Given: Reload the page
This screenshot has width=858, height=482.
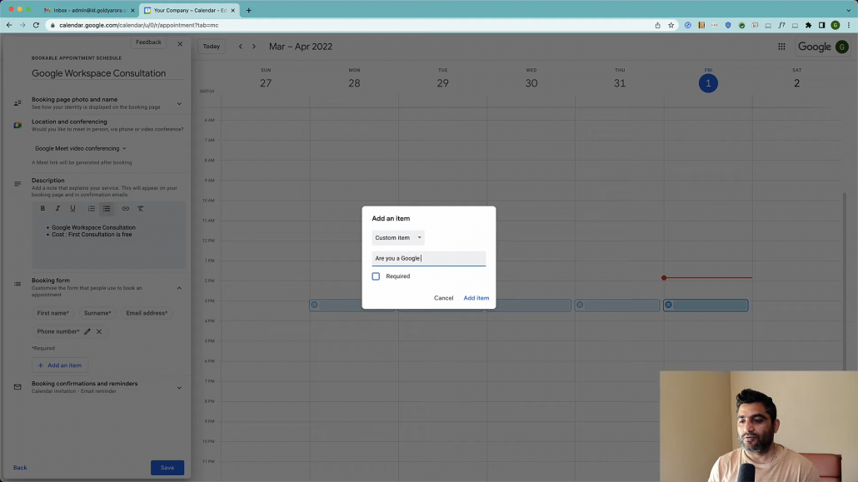Looking at the screenshot, I should (x=36, y=25).
